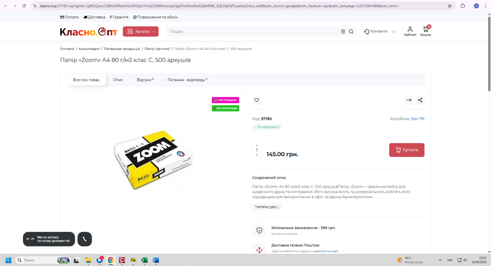Switch to the Опис tab
This screenshot has height=266, width=491.
(x=118, y=80)
